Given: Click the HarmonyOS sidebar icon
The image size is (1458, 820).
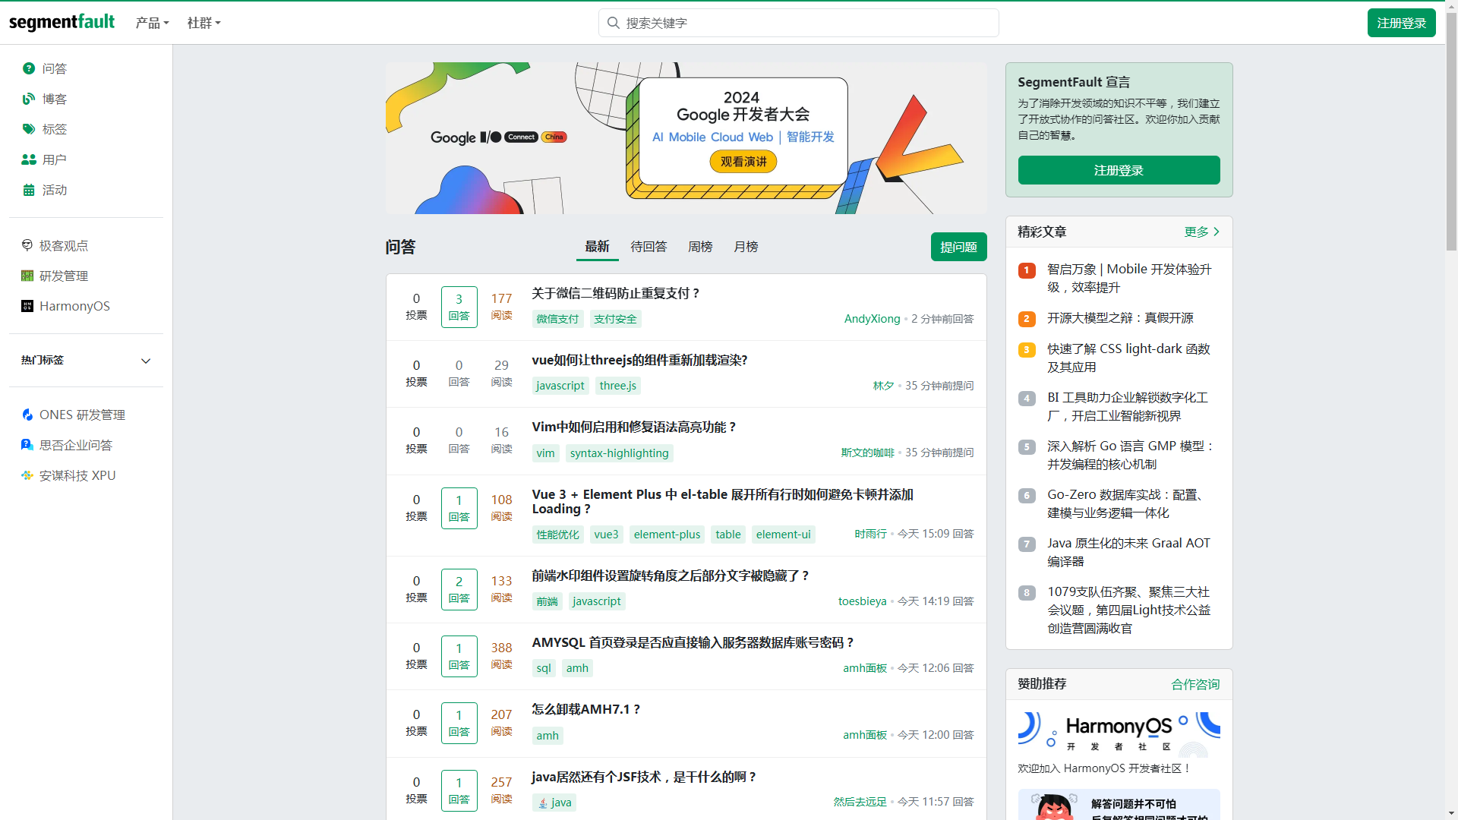Looking at the screenshot, I should pyautogui.click(x=27, y=306).
